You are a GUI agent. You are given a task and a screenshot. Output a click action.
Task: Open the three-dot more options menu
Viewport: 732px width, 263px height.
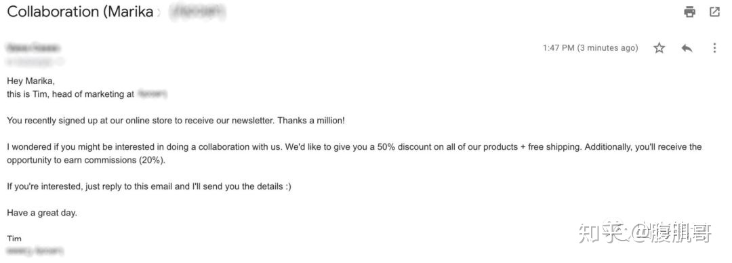click(x=714, y=47)
